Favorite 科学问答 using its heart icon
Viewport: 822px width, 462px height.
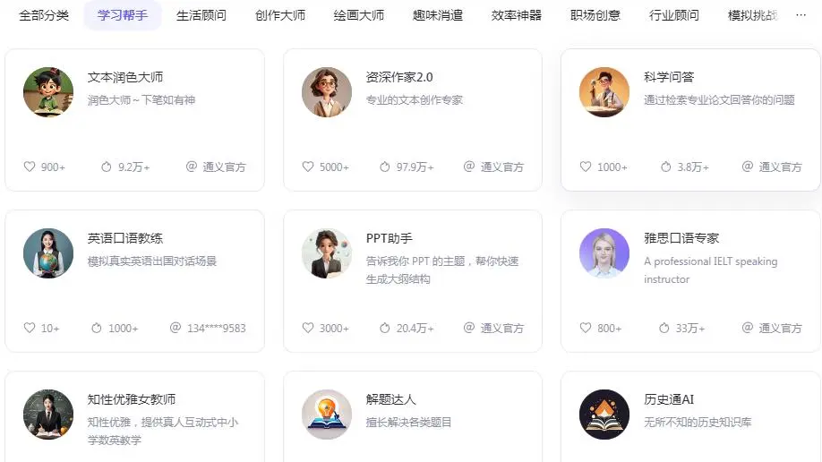[x=586, y=167]
